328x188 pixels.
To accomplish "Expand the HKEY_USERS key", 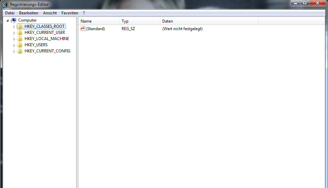I will 14,45.
